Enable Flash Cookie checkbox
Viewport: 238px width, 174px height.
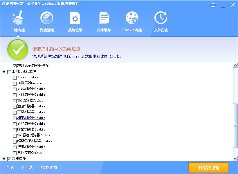tap(15, 78)
